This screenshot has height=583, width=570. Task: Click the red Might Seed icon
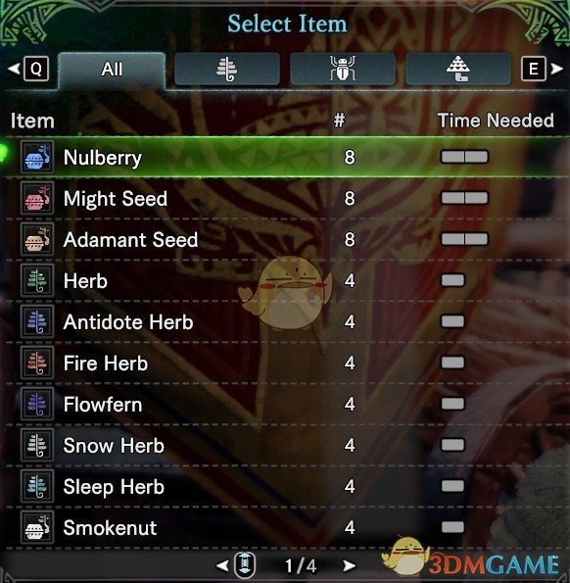pos(37,198)
